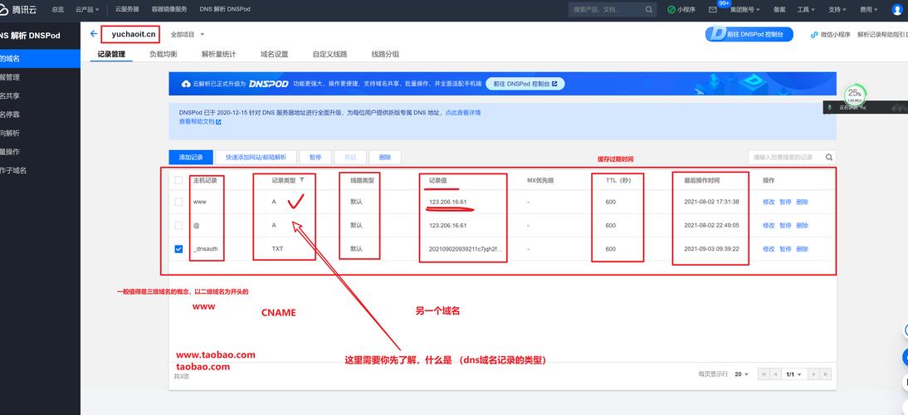This screenshot has height=415, width=908.
Task: Expand the 云产品 dropdown menu
Action: [87, 9]
